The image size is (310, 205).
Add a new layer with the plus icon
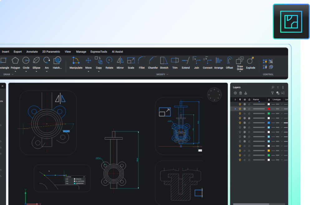[235, 93]
